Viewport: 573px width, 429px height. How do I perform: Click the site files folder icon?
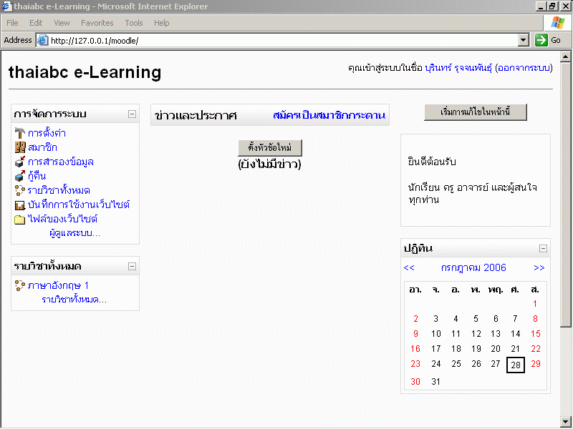[x=20, y=219]
